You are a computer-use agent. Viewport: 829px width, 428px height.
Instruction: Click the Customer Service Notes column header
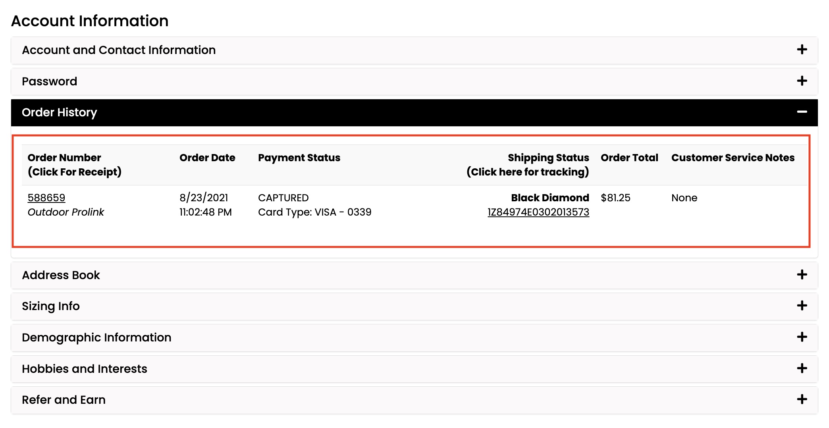click(733, 158)
